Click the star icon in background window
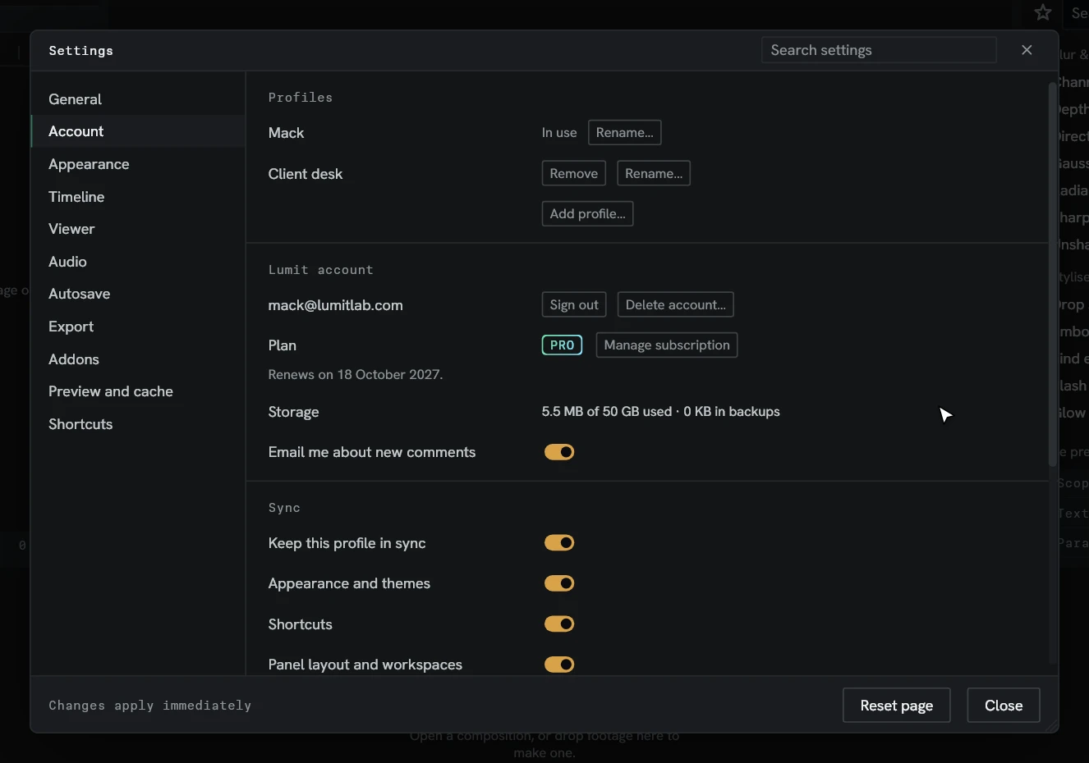 coord(1043,12)
